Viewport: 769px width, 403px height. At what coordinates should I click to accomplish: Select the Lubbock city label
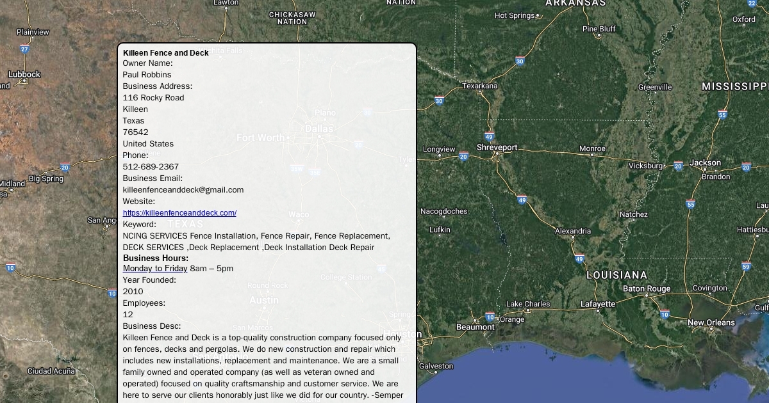point(24,74)
